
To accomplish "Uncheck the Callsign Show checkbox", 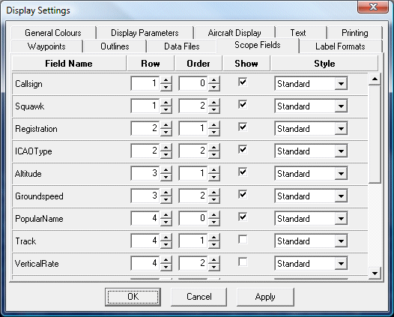I will point(243,82).
